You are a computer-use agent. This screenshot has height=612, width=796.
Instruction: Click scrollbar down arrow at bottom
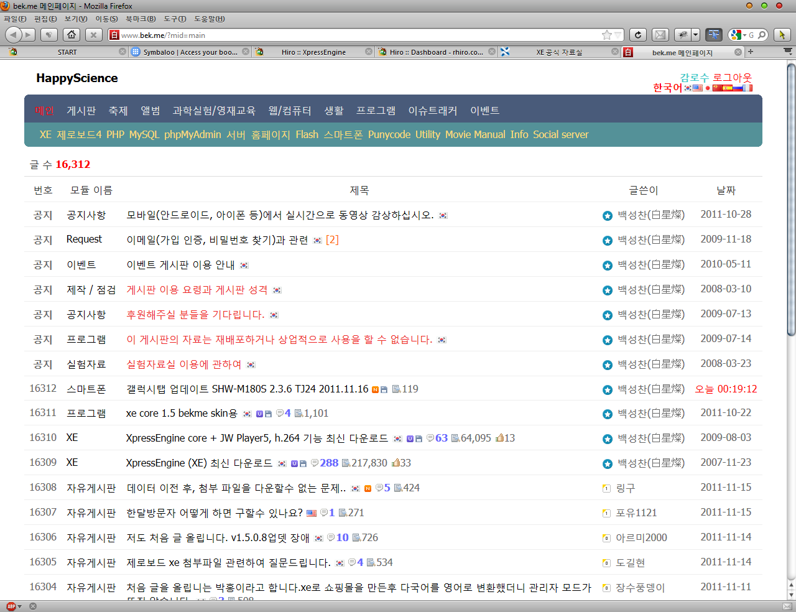(791, 595)
